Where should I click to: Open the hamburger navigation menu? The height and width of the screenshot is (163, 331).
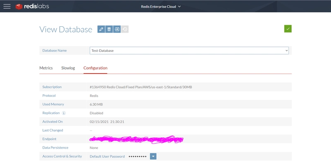pyautogui.click(x=7, y=6)
